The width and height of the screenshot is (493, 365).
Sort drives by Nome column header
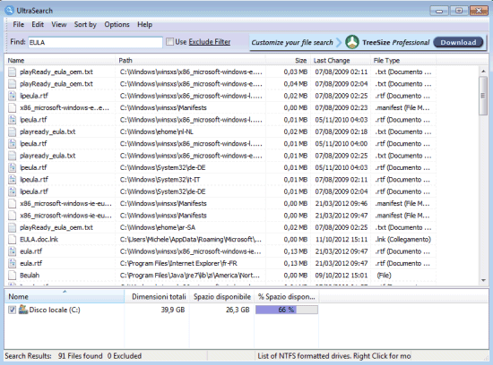click(x=65, y=297)
